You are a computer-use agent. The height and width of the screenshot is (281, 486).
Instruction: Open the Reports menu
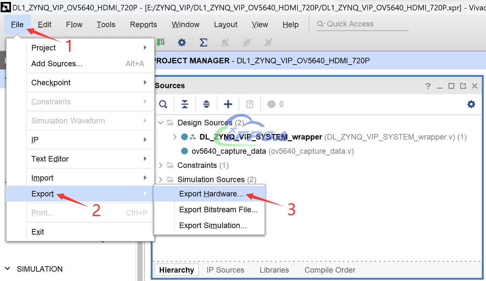pos(144,25)
